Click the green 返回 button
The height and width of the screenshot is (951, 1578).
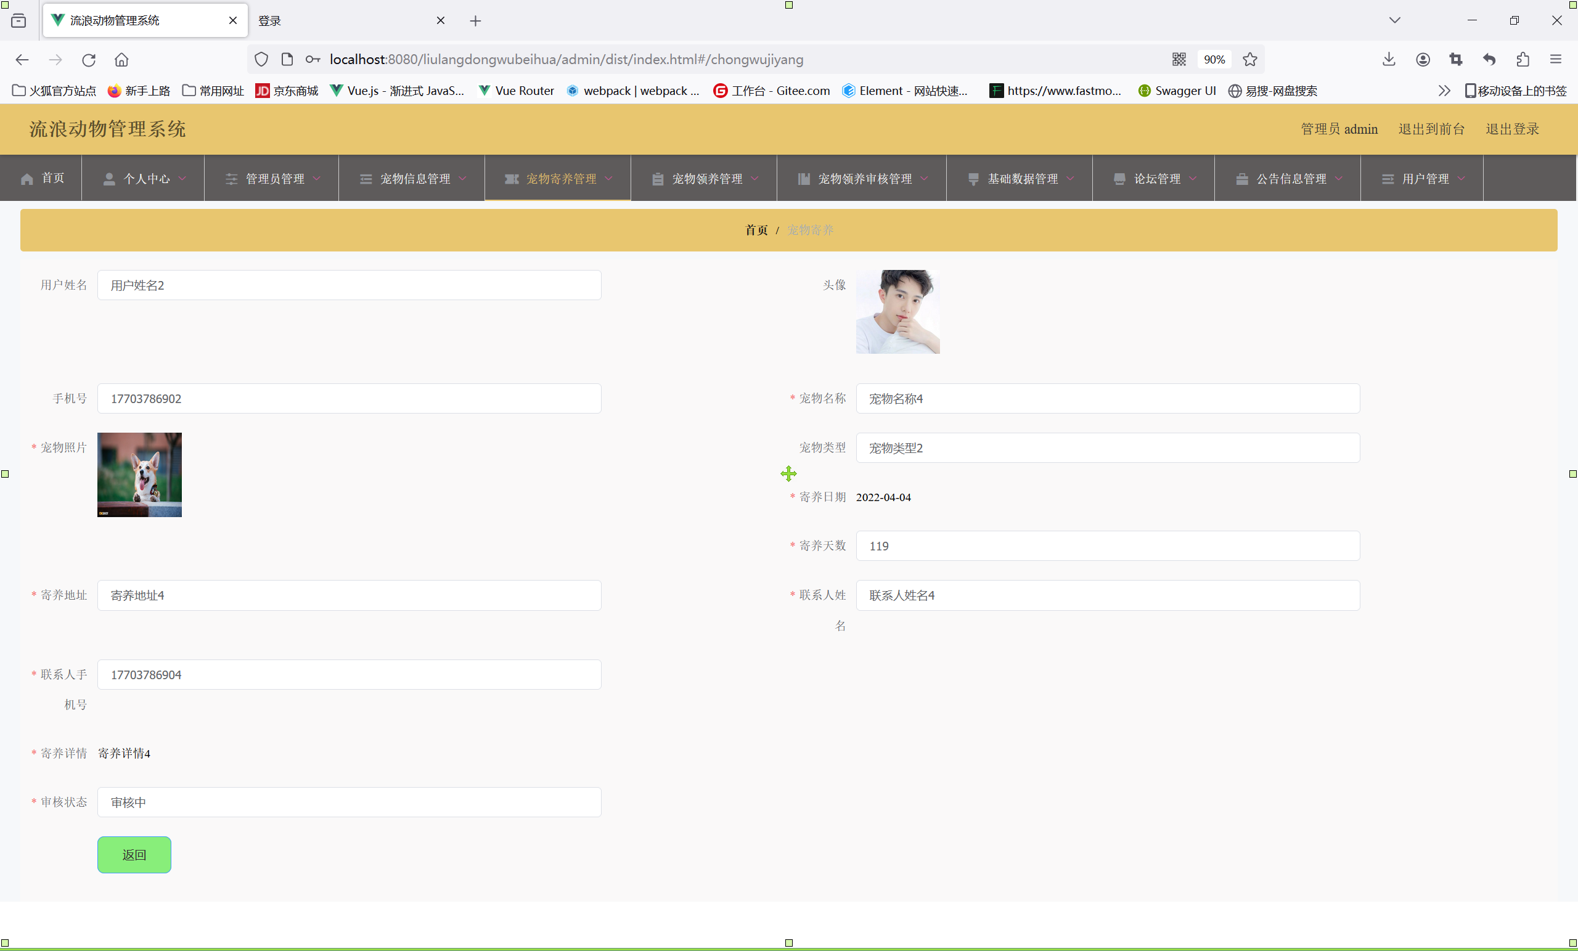click(x=134, y=854)
